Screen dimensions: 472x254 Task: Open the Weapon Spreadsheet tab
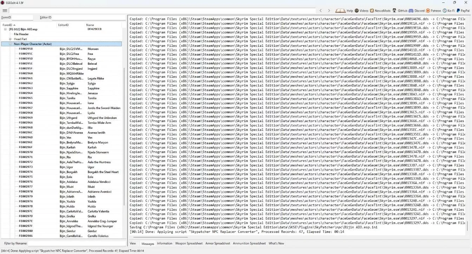189,243
